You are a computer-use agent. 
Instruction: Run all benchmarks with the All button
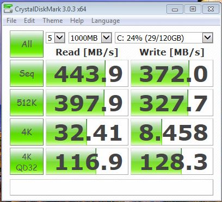tap(27, 44)
